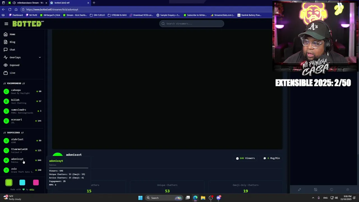Image resolution: width=359 pixels, height=202 pixels.
Task: Open the Chat sidebar item
Action: coord(22,50)
